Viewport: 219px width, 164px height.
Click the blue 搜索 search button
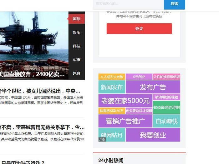pyautogui.click(x=175, y=4)
